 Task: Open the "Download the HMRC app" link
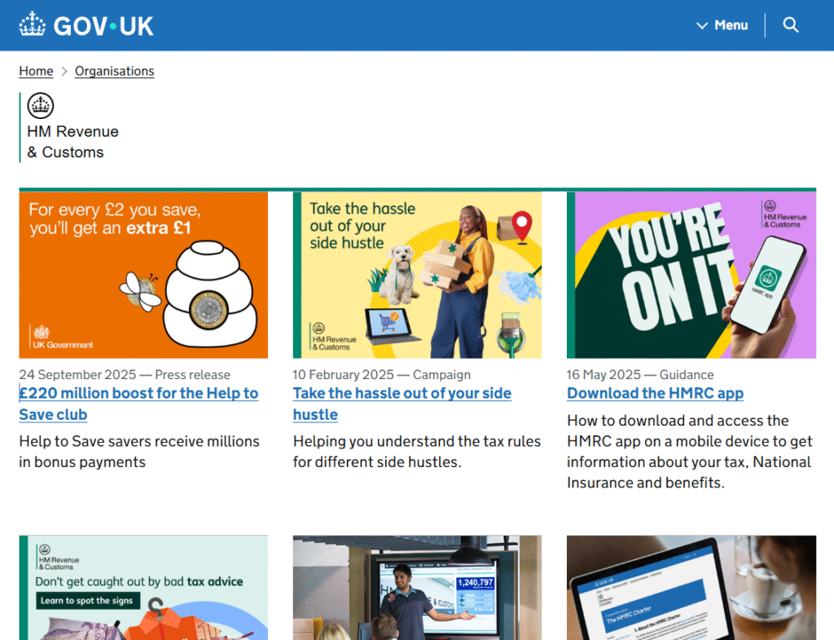tap(655, 393)
